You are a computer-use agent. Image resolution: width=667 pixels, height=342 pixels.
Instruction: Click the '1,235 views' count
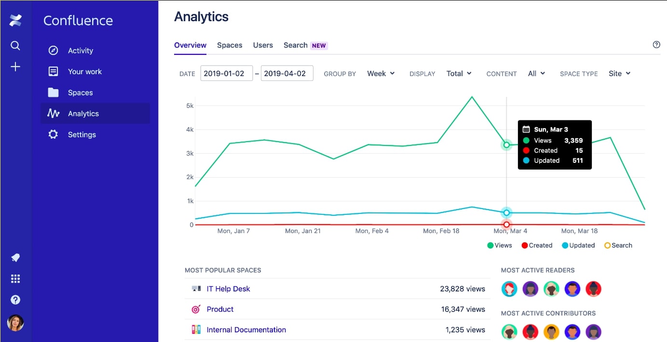[x=465, y=330]
